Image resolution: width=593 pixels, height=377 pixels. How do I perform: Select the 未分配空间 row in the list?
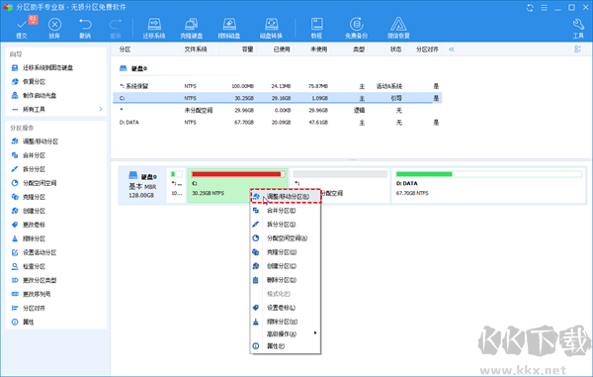click(x=278, y=110)
